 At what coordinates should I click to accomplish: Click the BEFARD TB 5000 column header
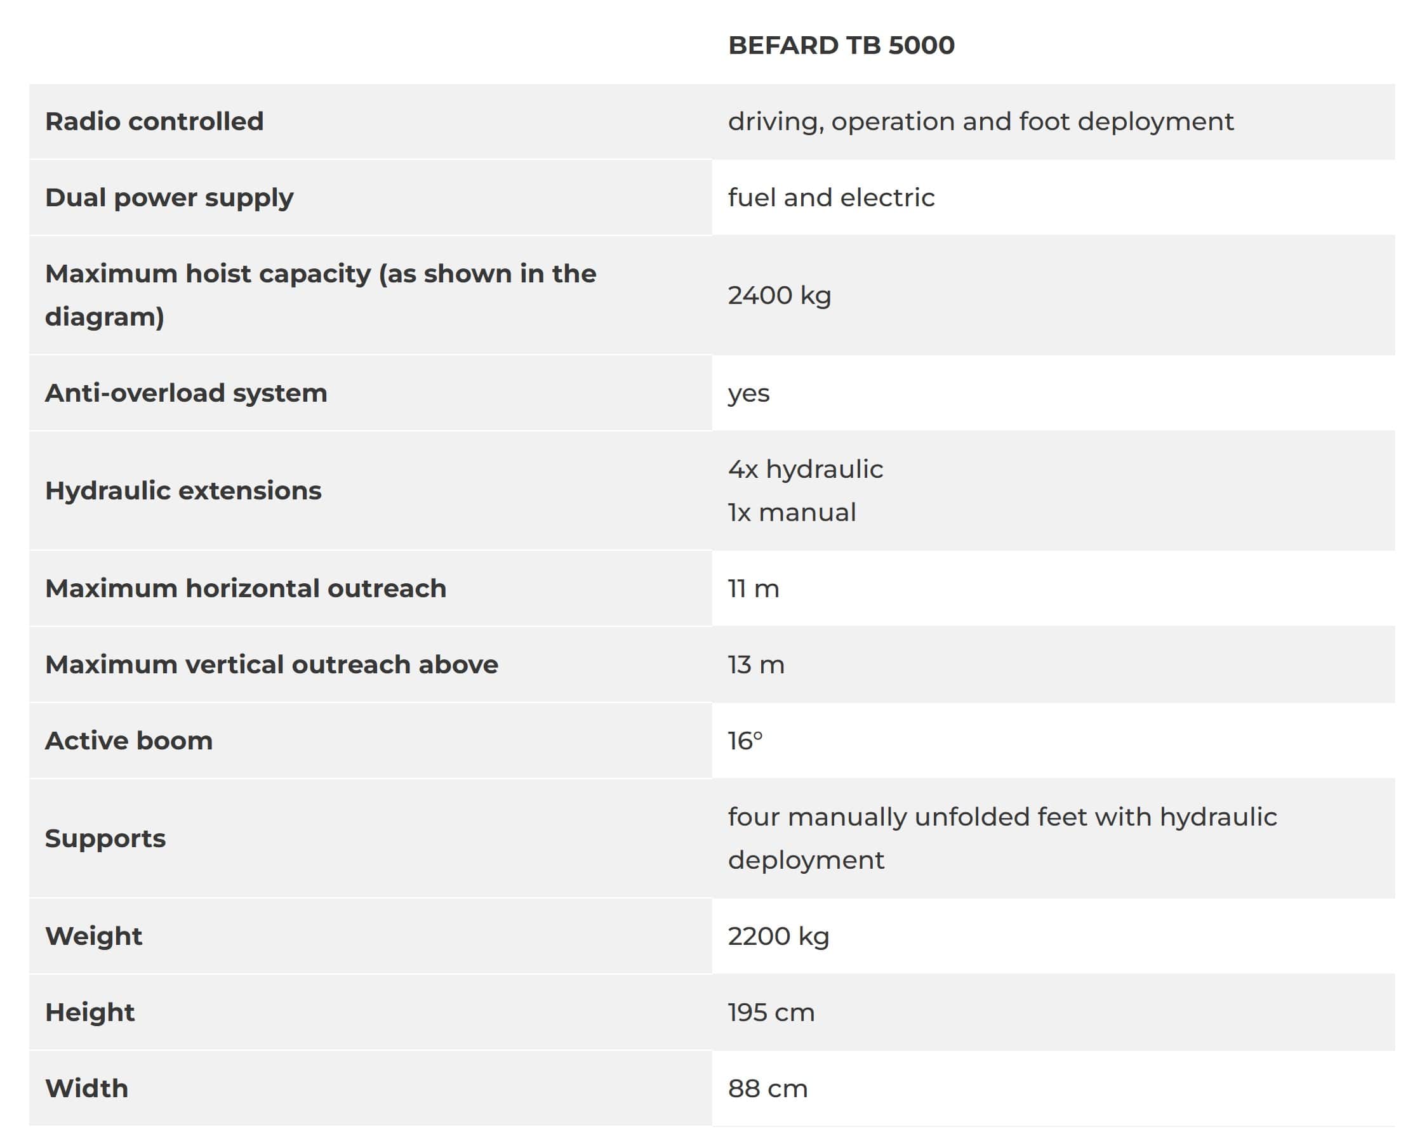(x=841, y=46)
